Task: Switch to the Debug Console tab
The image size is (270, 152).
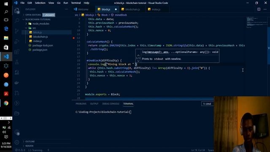Action: pyautogui.click(x=111, y=104)
